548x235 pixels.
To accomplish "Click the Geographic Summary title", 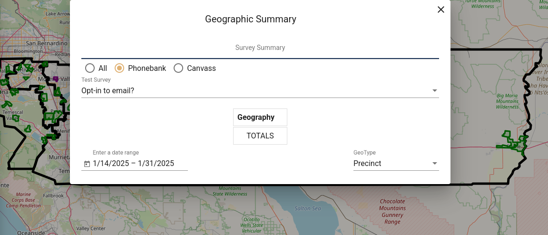I will [251, 19].
